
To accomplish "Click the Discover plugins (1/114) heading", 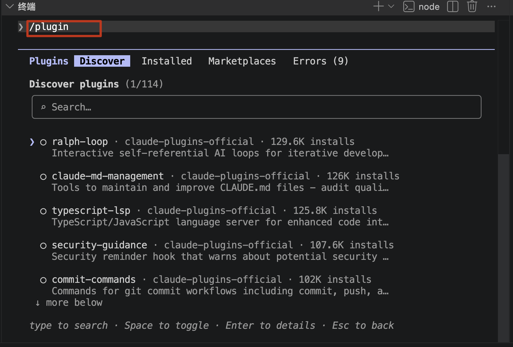I will pos(96,84).
